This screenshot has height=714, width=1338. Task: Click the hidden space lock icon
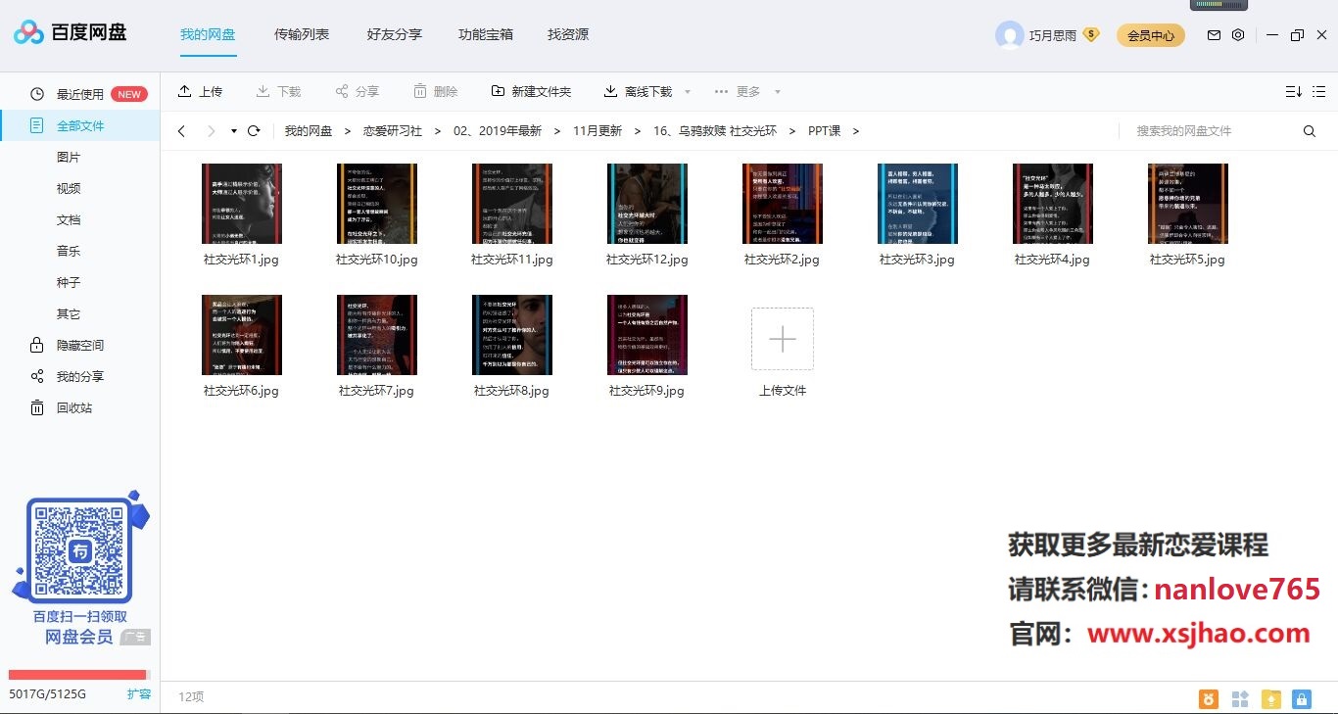click(37, 345)
